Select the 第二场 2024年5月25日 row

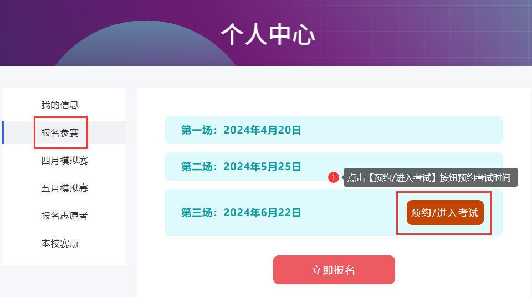coord(334,166)
